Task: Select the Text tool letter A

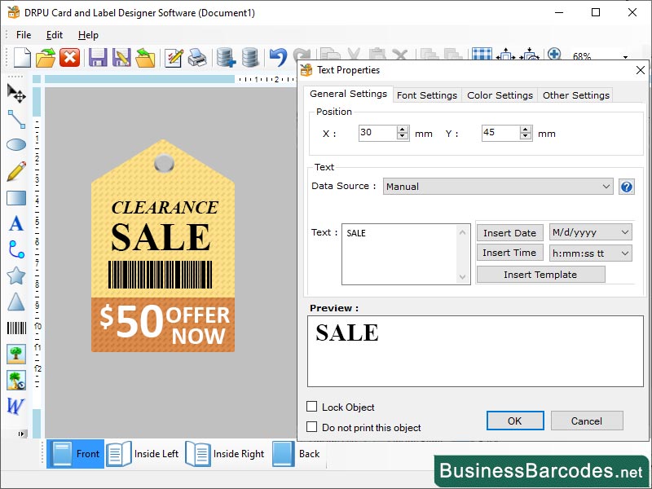Action: pyautogui.click(x=16, y=223)
